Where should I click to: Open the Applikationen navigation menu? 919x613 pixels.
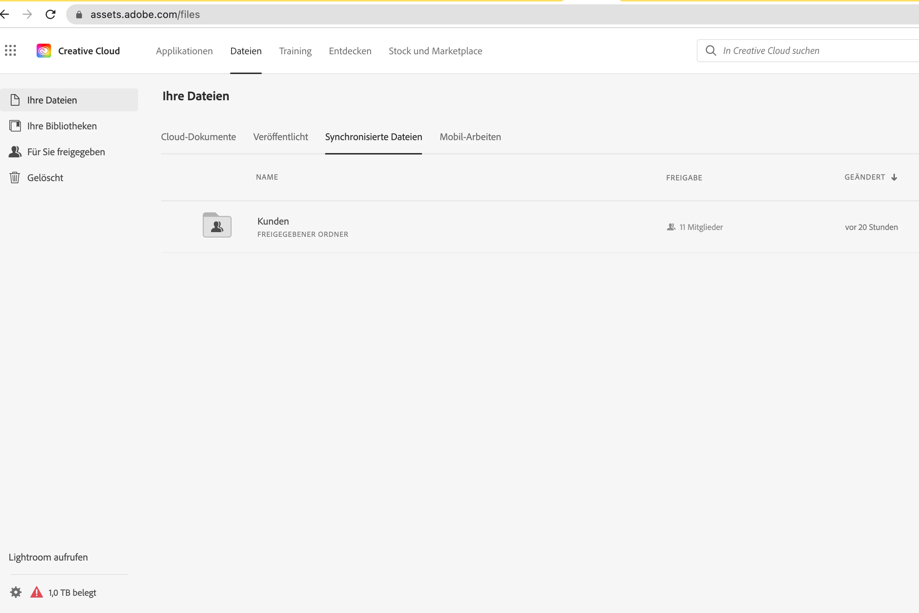click(184, 51)
